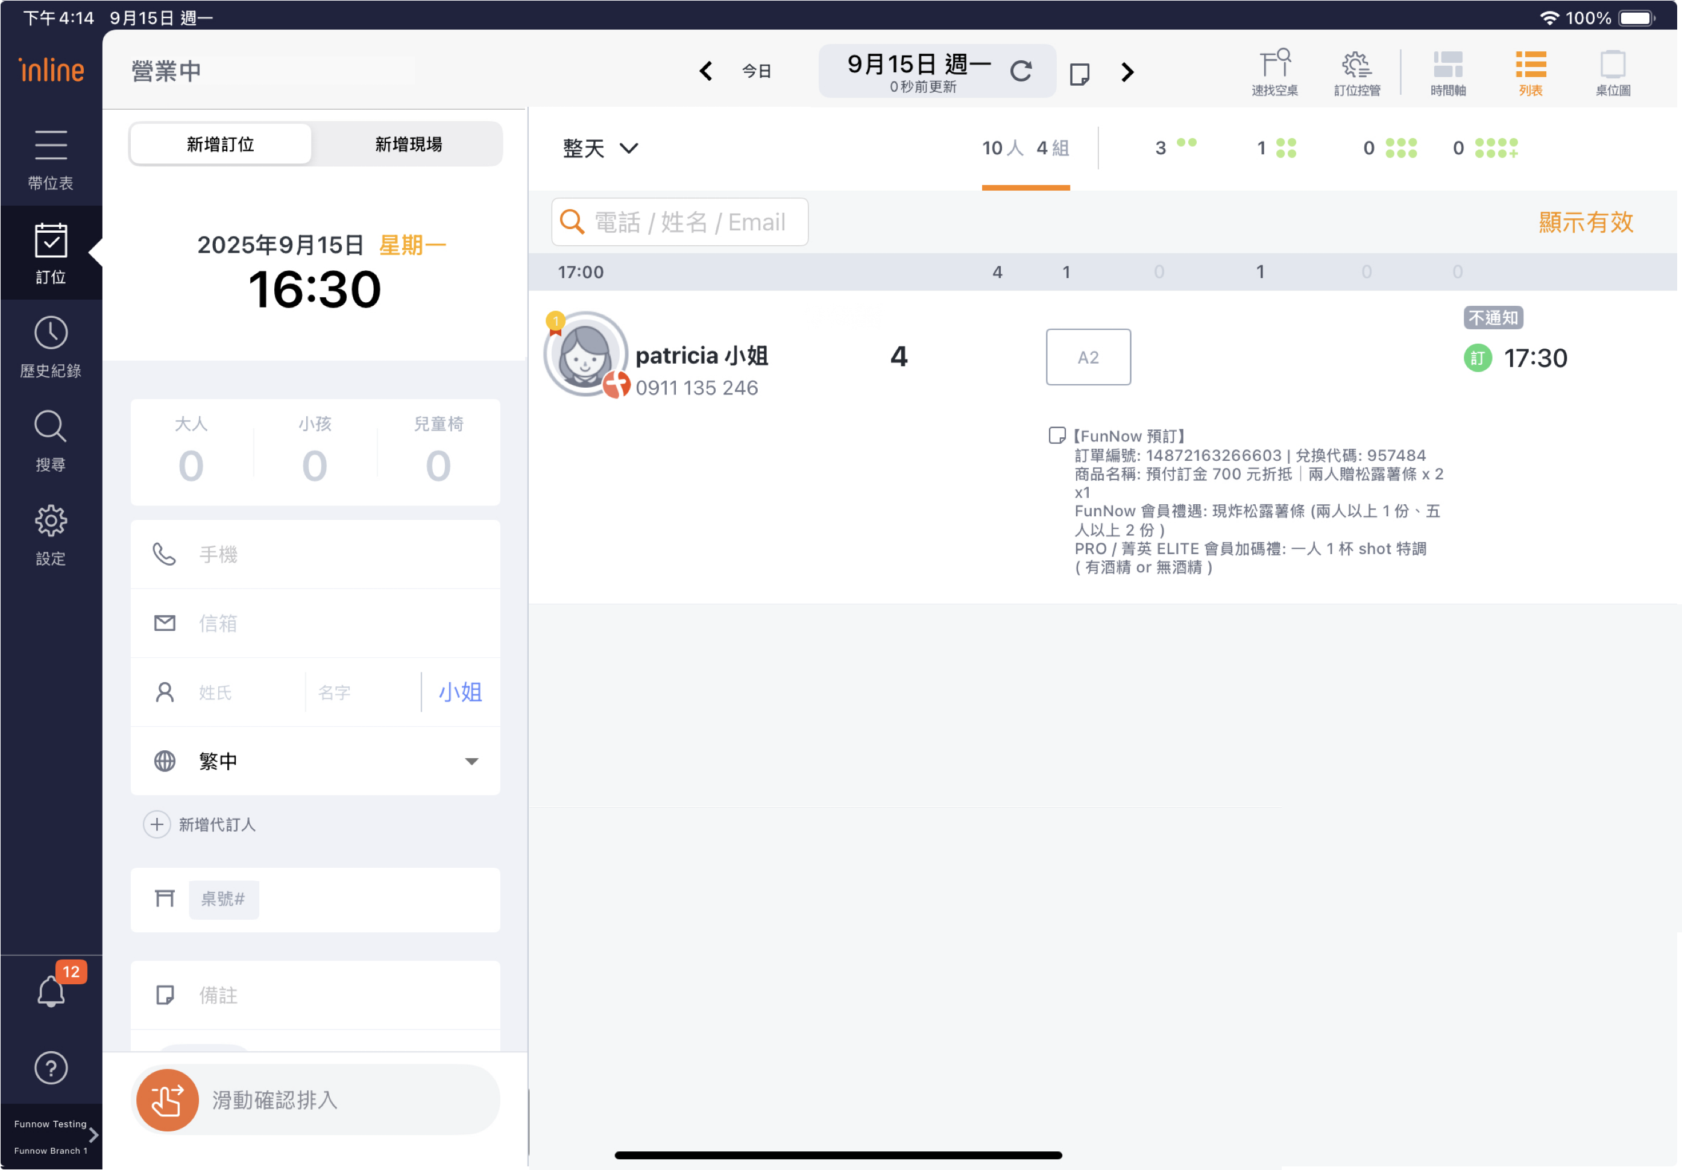Image resolution: width=1682 pixels, height=1170 pixels.
Task: Open 訂位控管 reservation control settings
Action: (1356, 72)
